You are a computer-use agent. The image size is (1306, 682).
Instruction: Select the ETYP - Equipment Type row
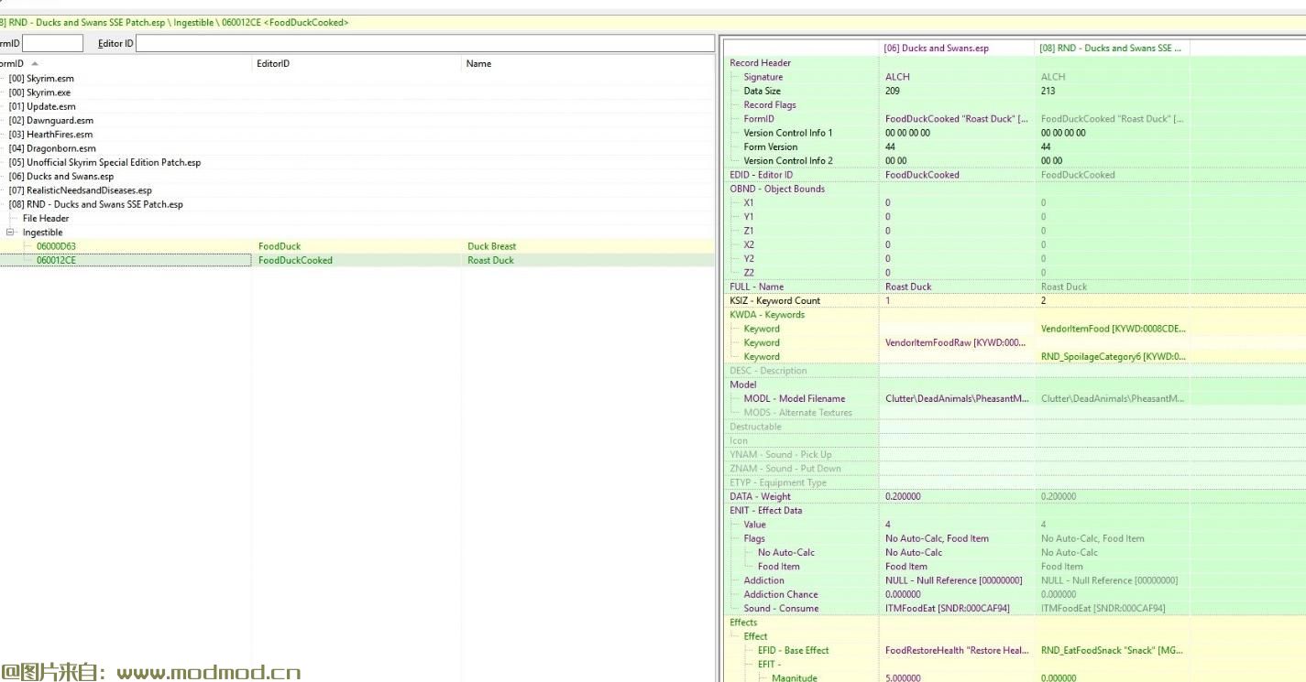click(778, 482)
